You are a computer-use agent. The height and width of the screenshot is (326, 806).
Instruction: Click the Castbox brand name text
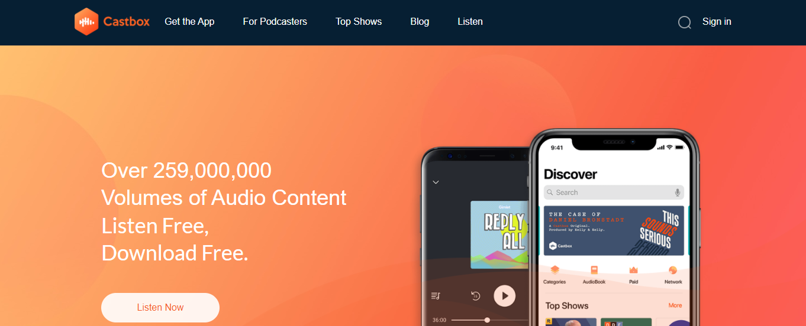tap(127, 22)
